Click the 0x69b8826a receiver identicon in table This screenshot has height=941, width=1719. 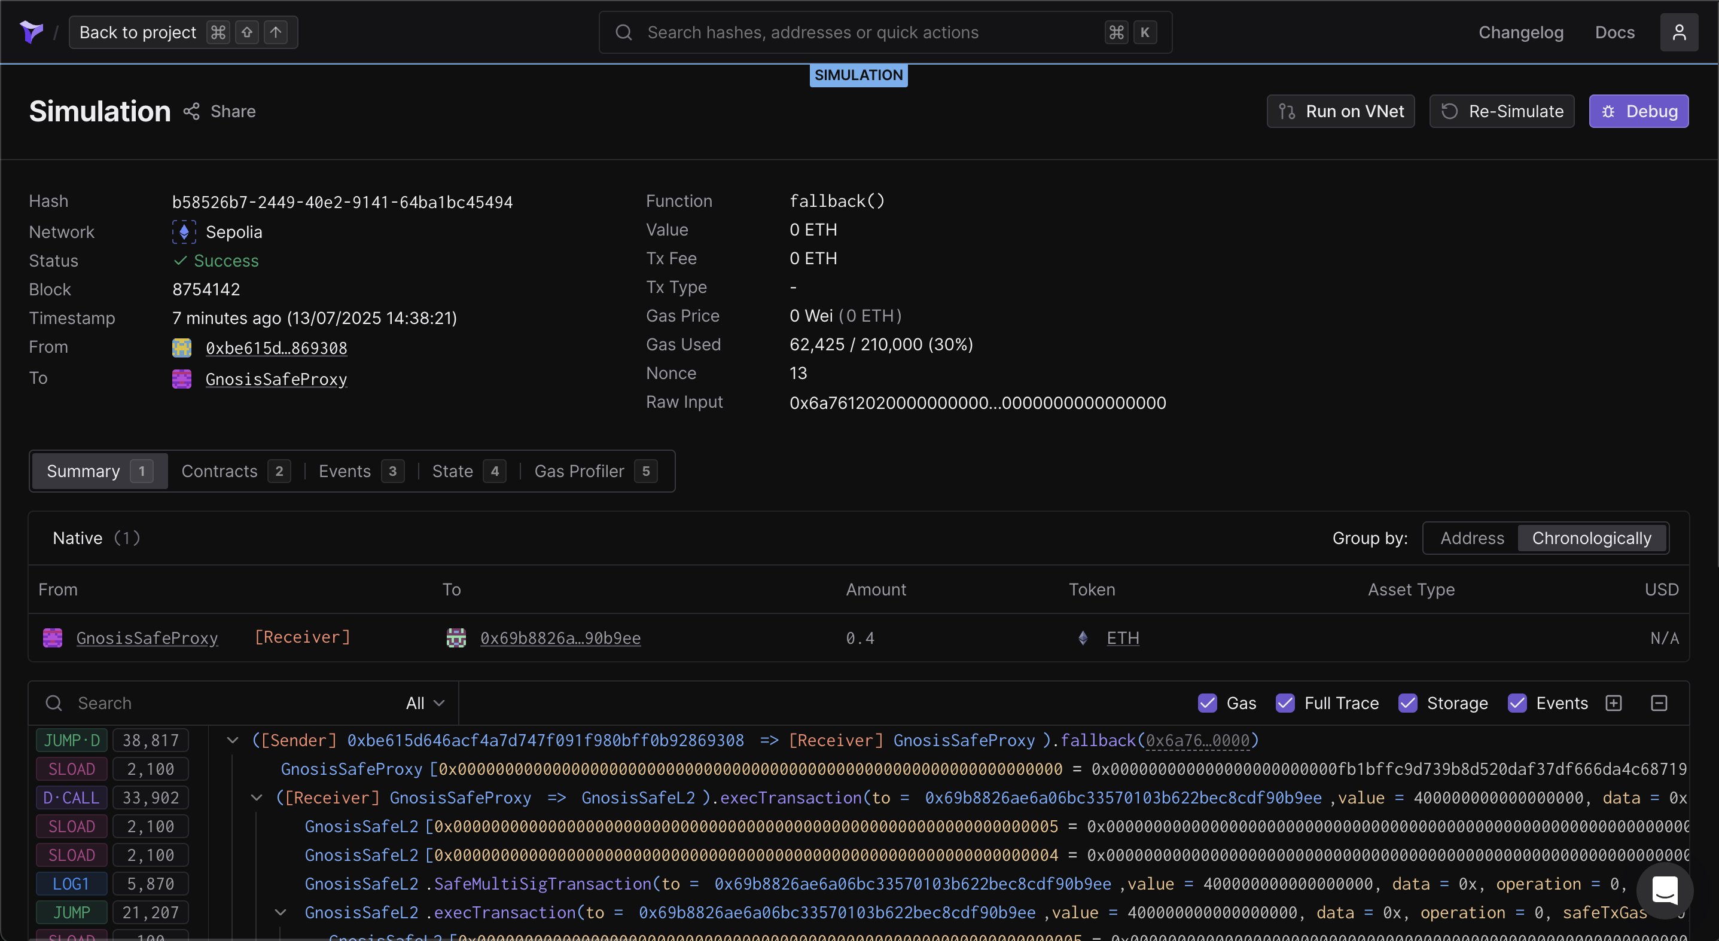456,637
